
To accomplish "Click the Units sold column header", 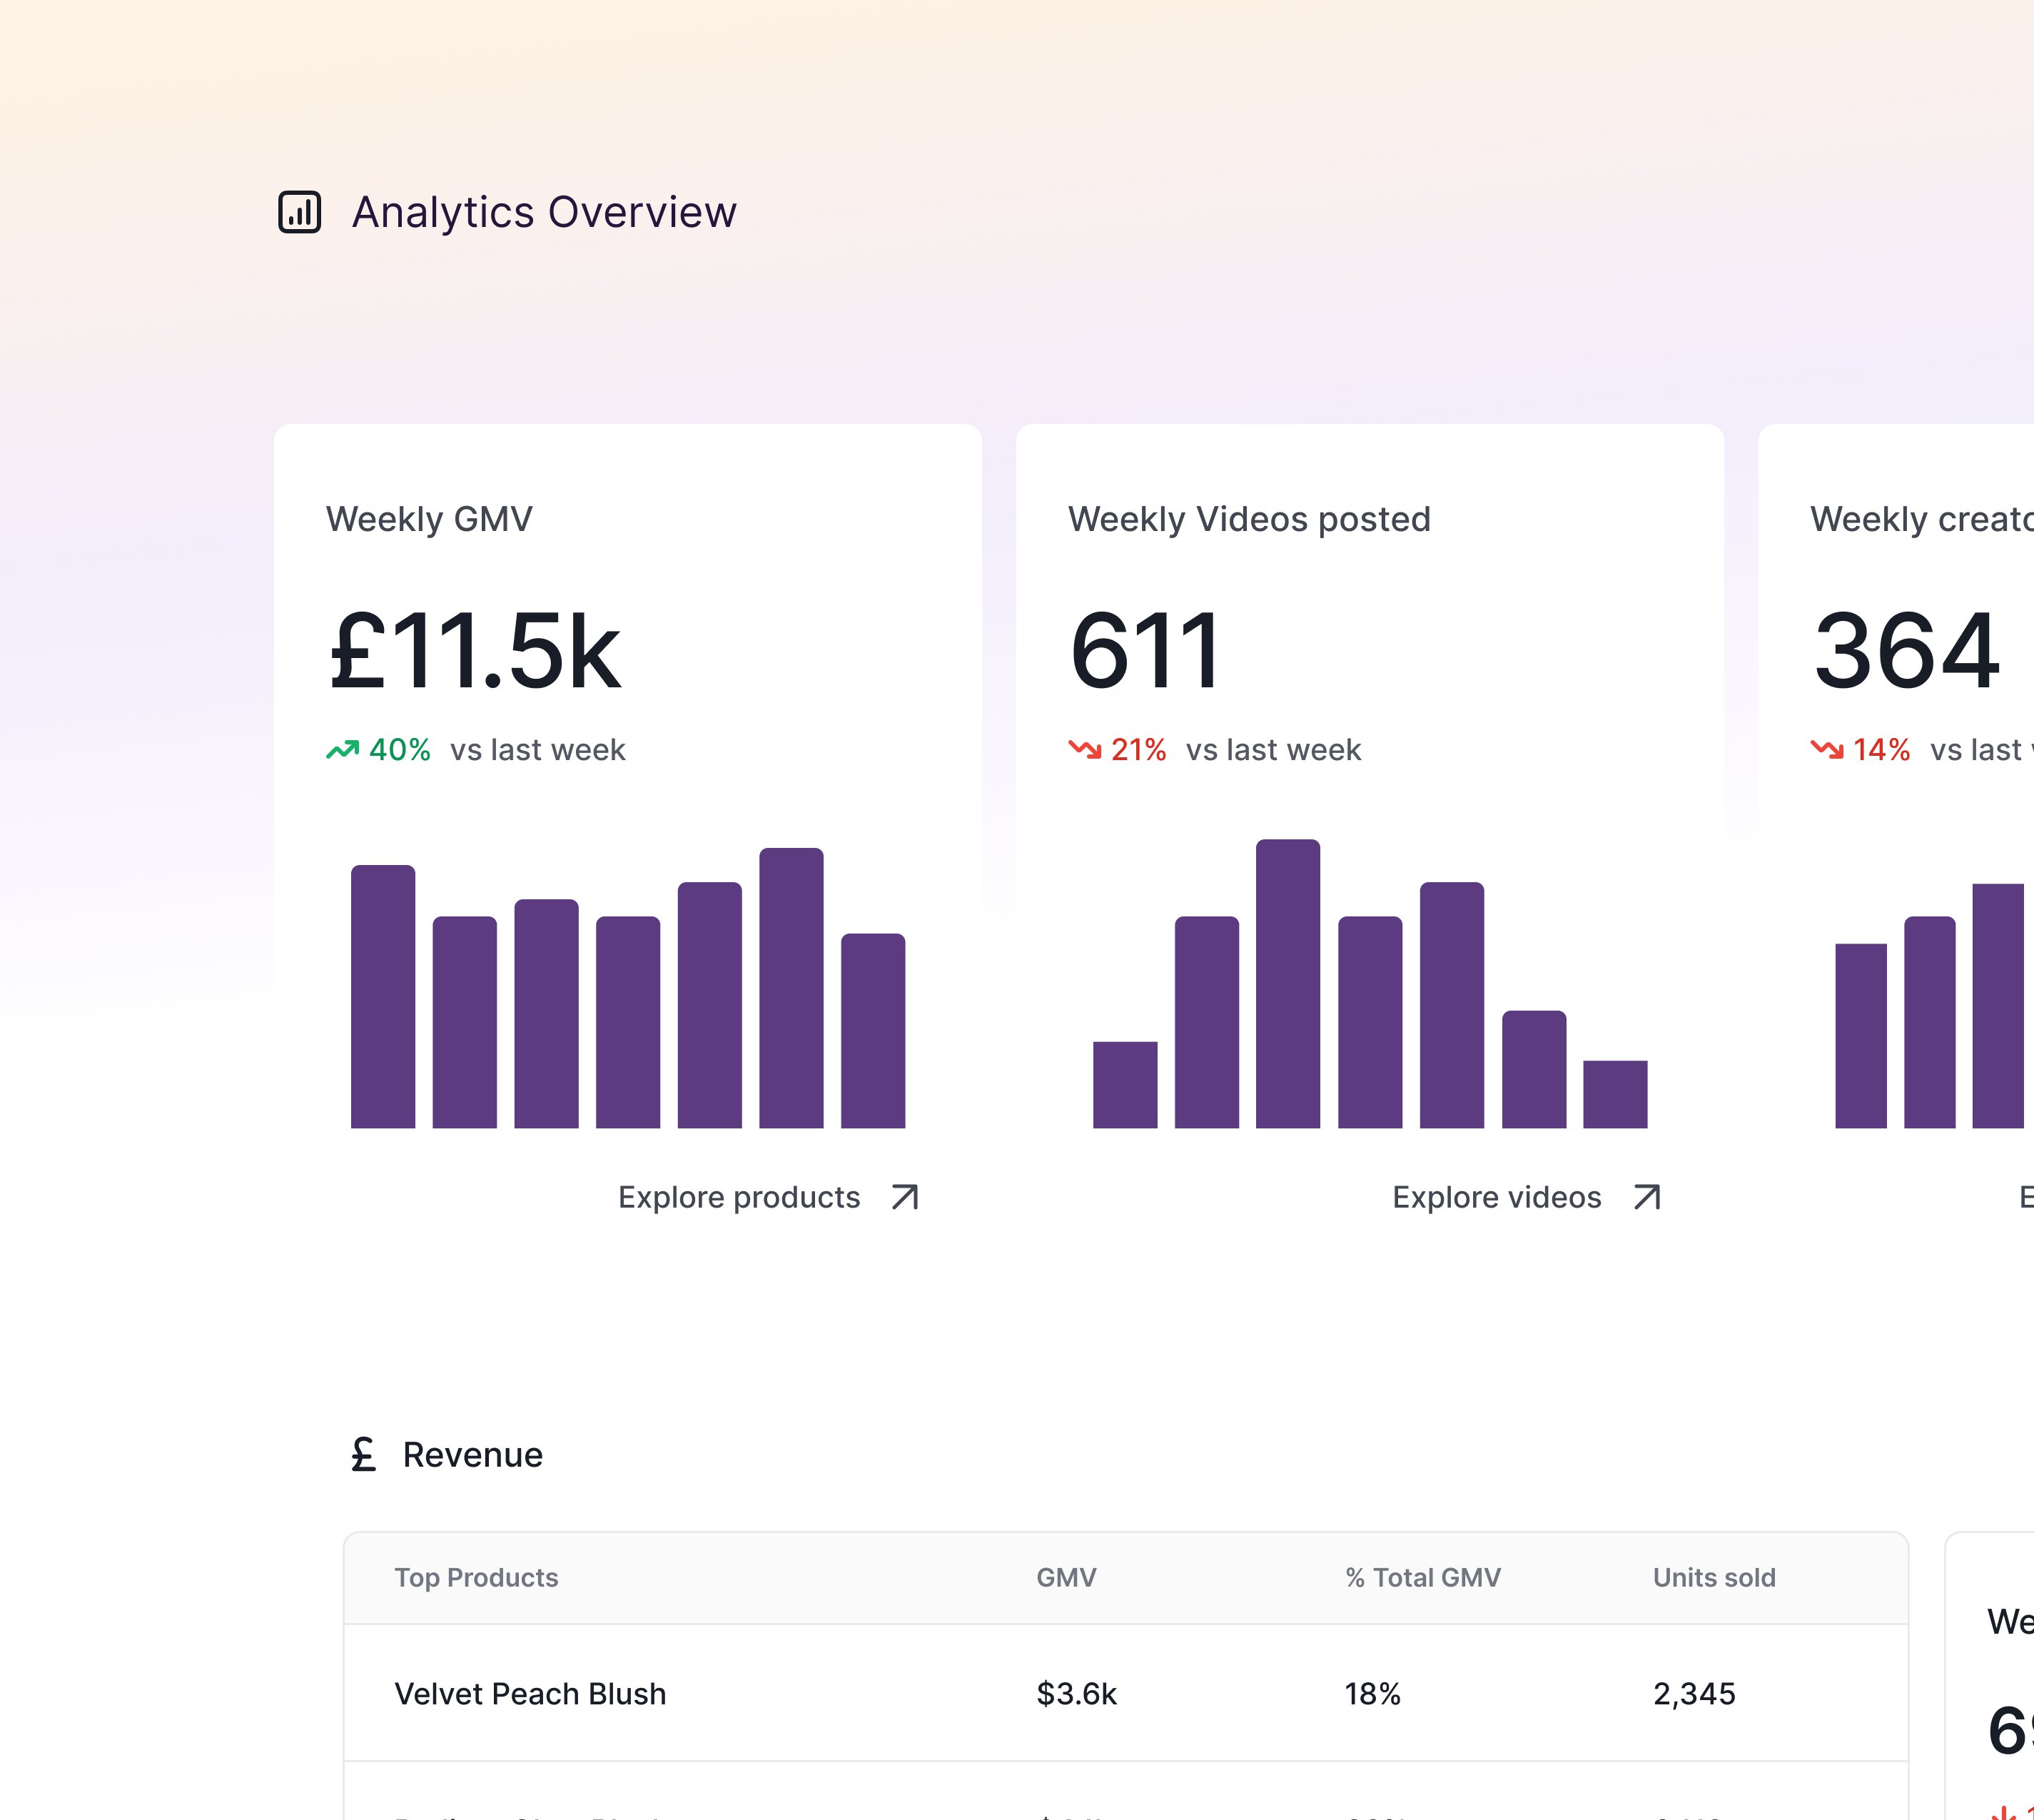I will [1714, 1578].
